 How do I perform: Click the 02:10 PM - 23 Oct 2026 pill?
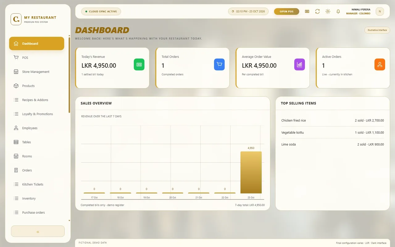(248, 11)
